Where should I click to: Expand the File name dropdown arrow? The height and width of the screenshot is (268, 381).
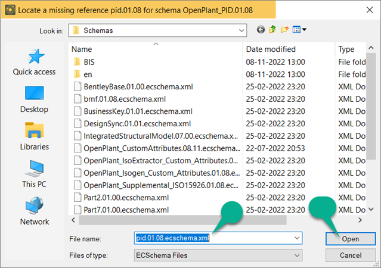(x=296, y=238)
